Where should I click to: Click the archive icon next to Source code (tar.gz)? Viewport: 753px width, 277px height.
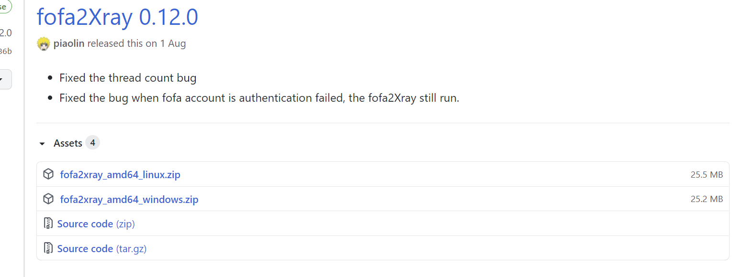pos(48,248)
